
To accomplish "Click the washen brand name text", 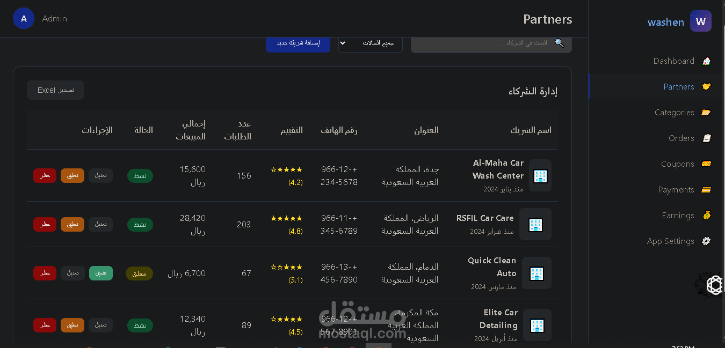I will coord(665,22).
